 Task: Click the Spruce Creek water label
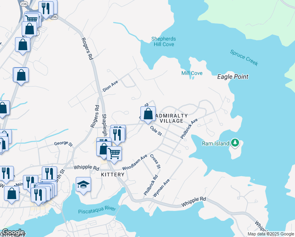(x=244, y=58)
